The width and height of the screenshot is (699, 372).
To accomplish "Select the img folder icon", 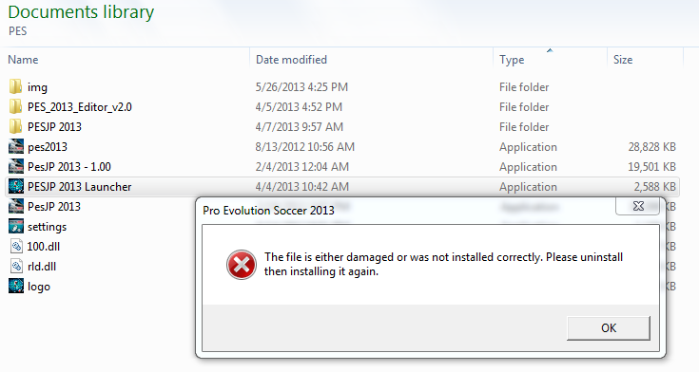I will 15,86.
